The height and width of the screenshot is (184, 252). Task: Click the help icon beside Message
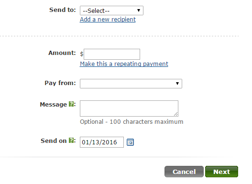pyautogui.click(x=71, y=104)
